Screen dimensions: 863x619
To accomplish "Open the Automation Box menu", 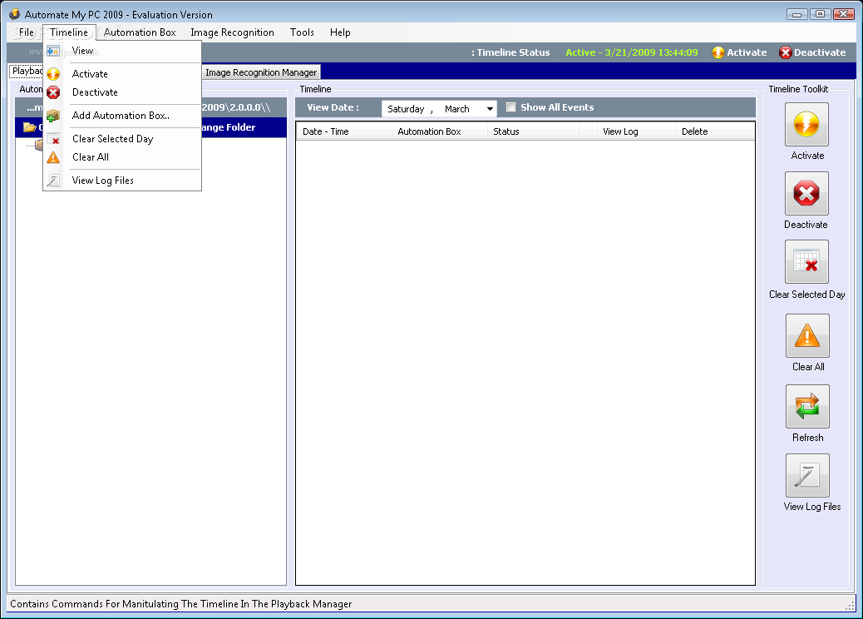I will tap(140, 32).
